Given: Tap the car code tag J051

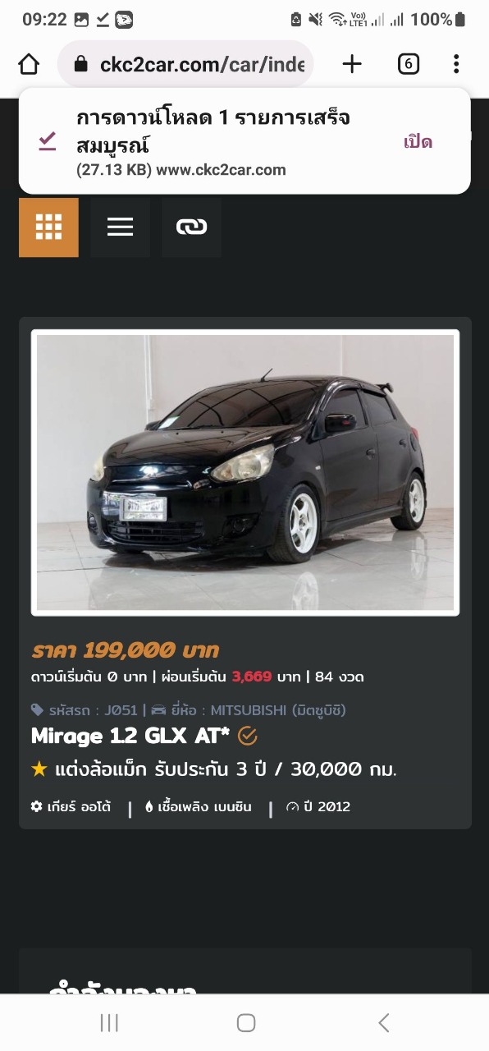Looking at the screenshot, I should coord(87,709).
